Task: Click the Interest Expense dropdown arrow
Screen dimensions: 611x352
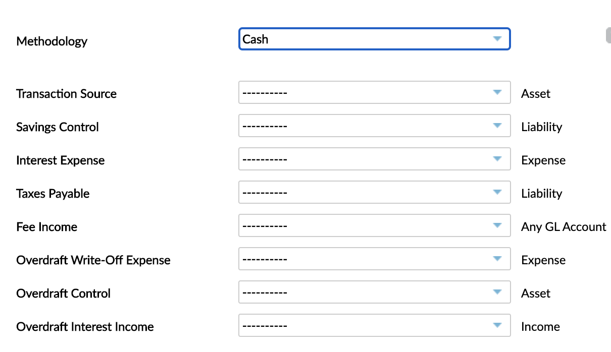Action: tap(498, 158)
